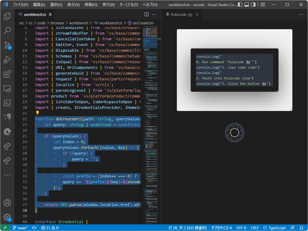Click the remote connection indicator in status bar
The height and width of the screenshot is (231, 308).
point(5,228)
